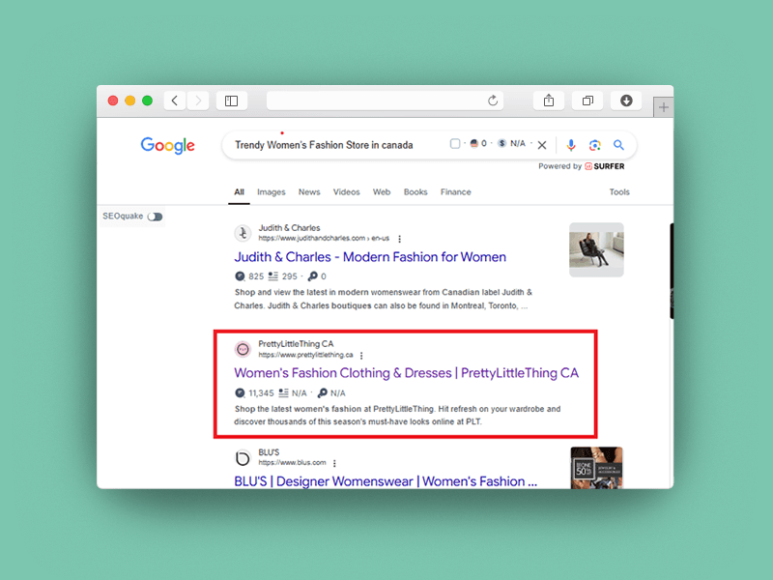Toggle the SEOquake switch
The width and height of the screenshot is (773, 580).
[155, 217]
